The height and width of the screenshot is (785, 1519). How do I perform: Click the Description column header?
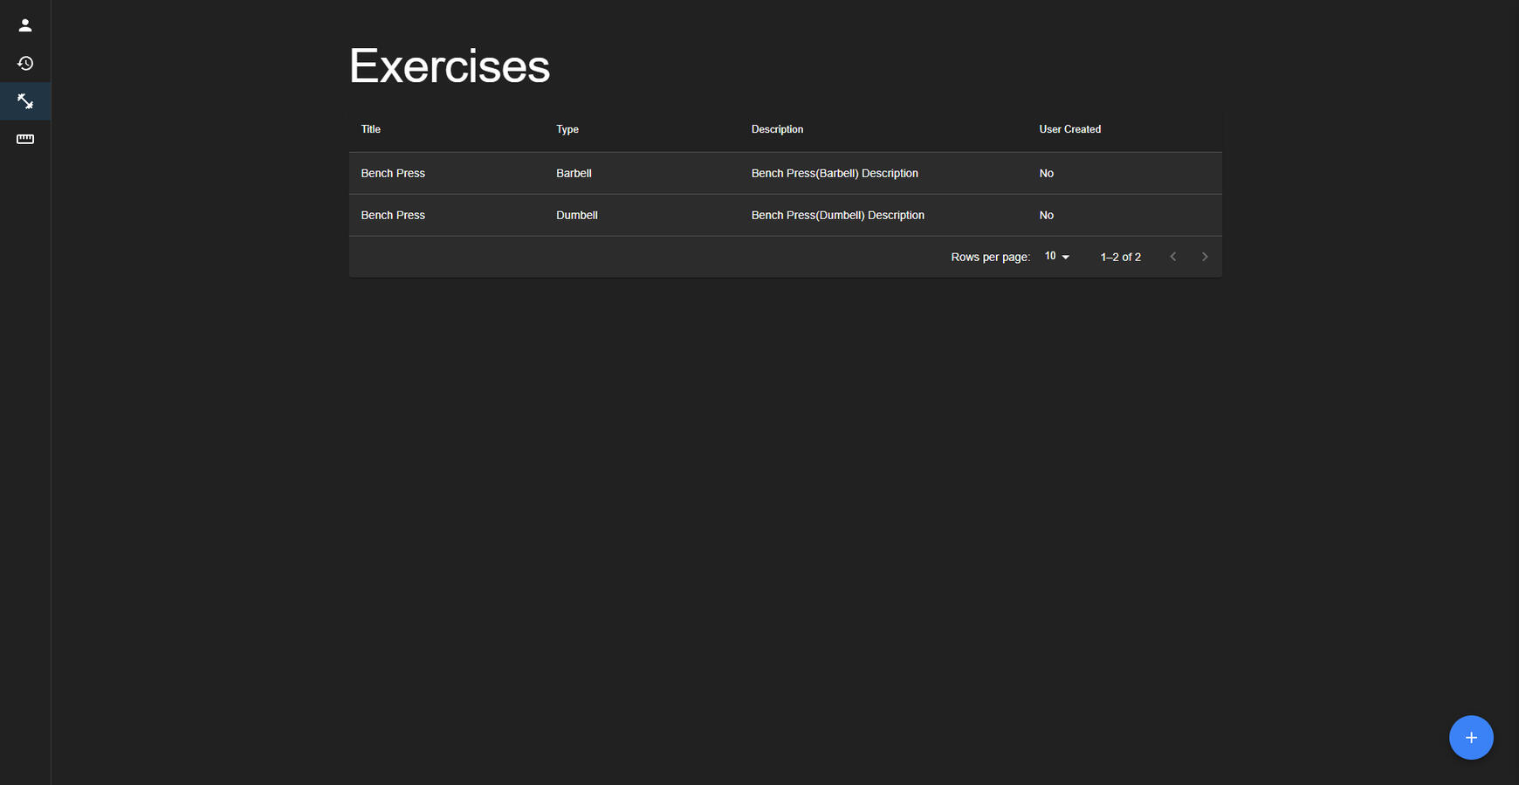777,129
